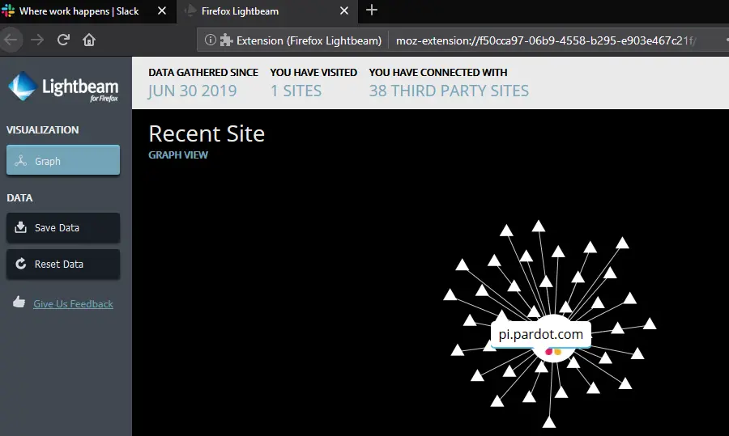Switch to the Where work happens Slack tab

click(87, 11)
